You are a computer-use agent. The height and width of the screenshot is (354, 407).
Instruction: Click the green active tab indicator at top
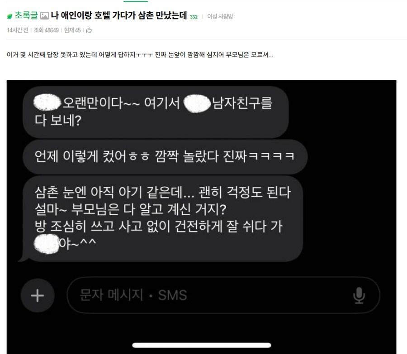[136, 1]
